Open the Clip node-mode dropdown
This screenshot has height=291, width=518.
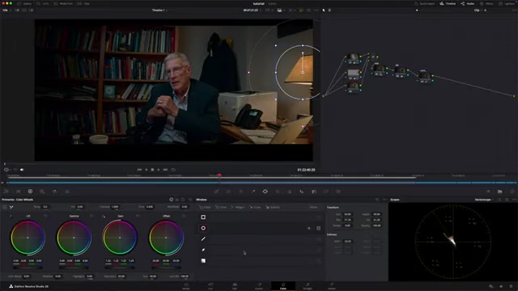[x=478, y=11]
